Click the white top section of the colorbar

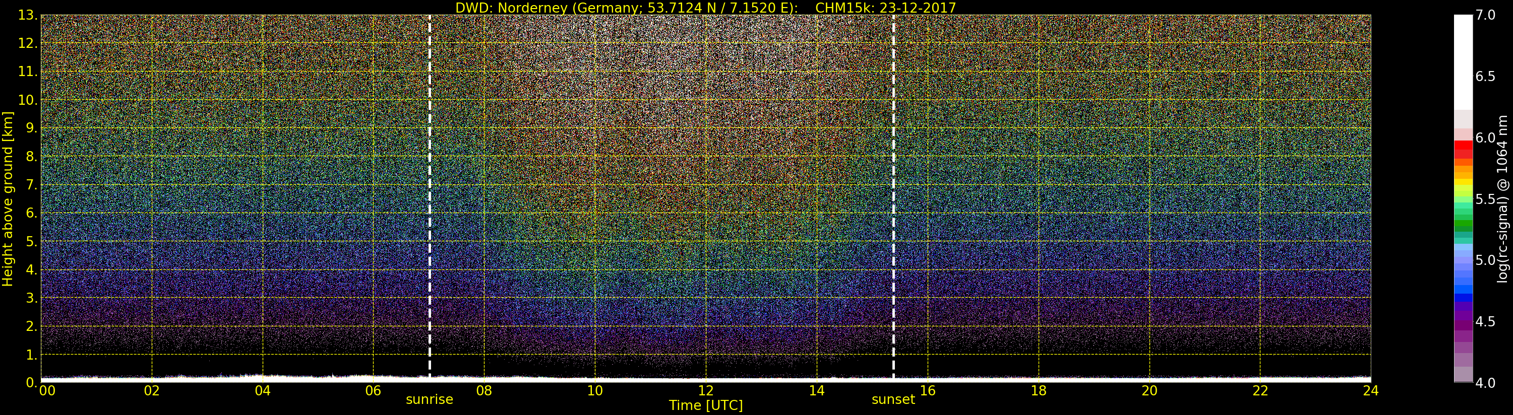pos(1463,61)
